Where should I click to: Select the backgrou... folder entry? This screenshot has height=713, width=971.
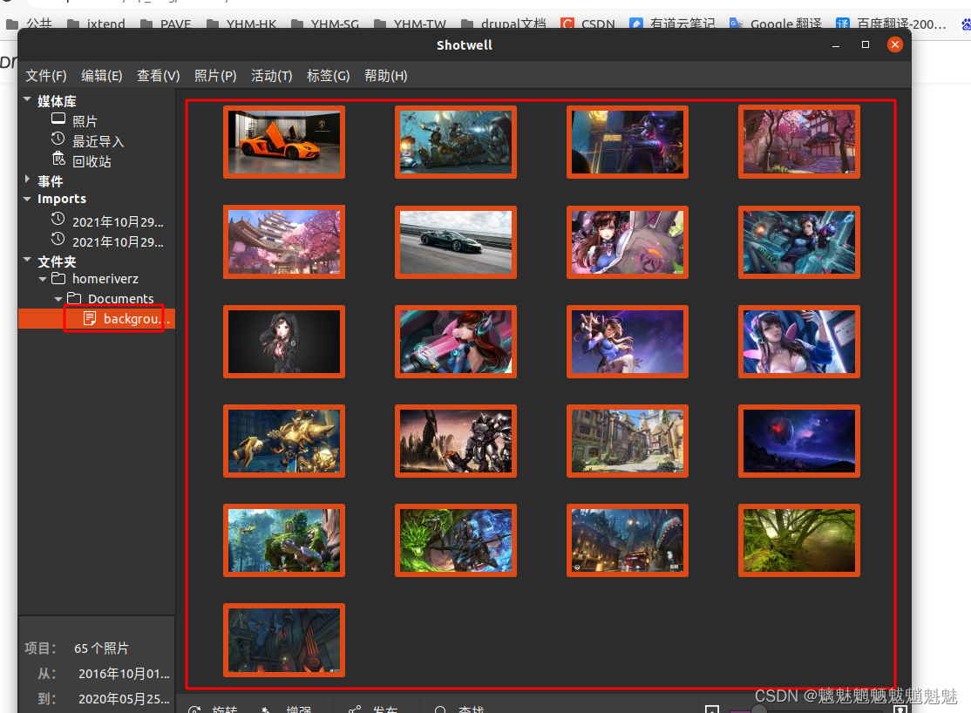pyautogui.click(x=97, y=318)
